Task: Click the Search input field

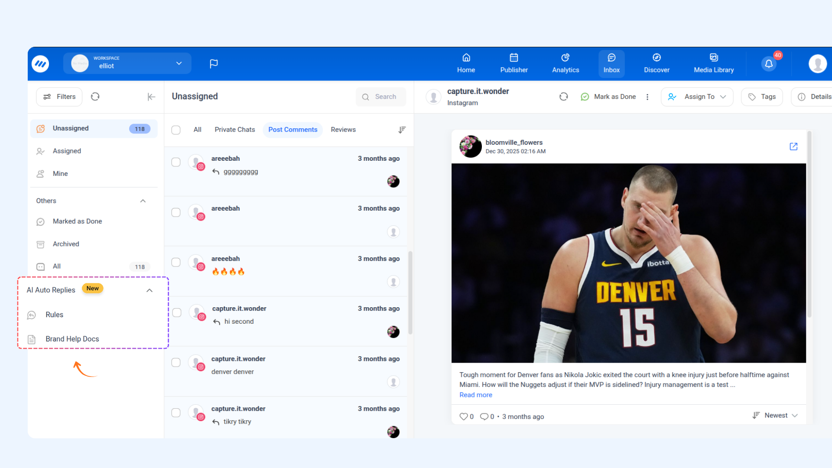Action: (x=385, y=97)
